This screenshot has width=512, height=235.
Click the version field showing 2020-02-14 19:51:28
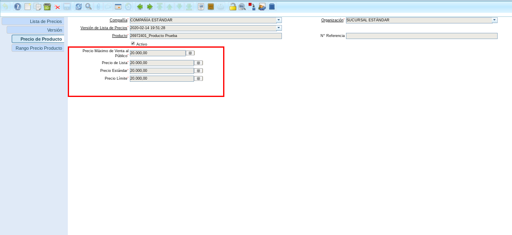click(x=203, y=28)
